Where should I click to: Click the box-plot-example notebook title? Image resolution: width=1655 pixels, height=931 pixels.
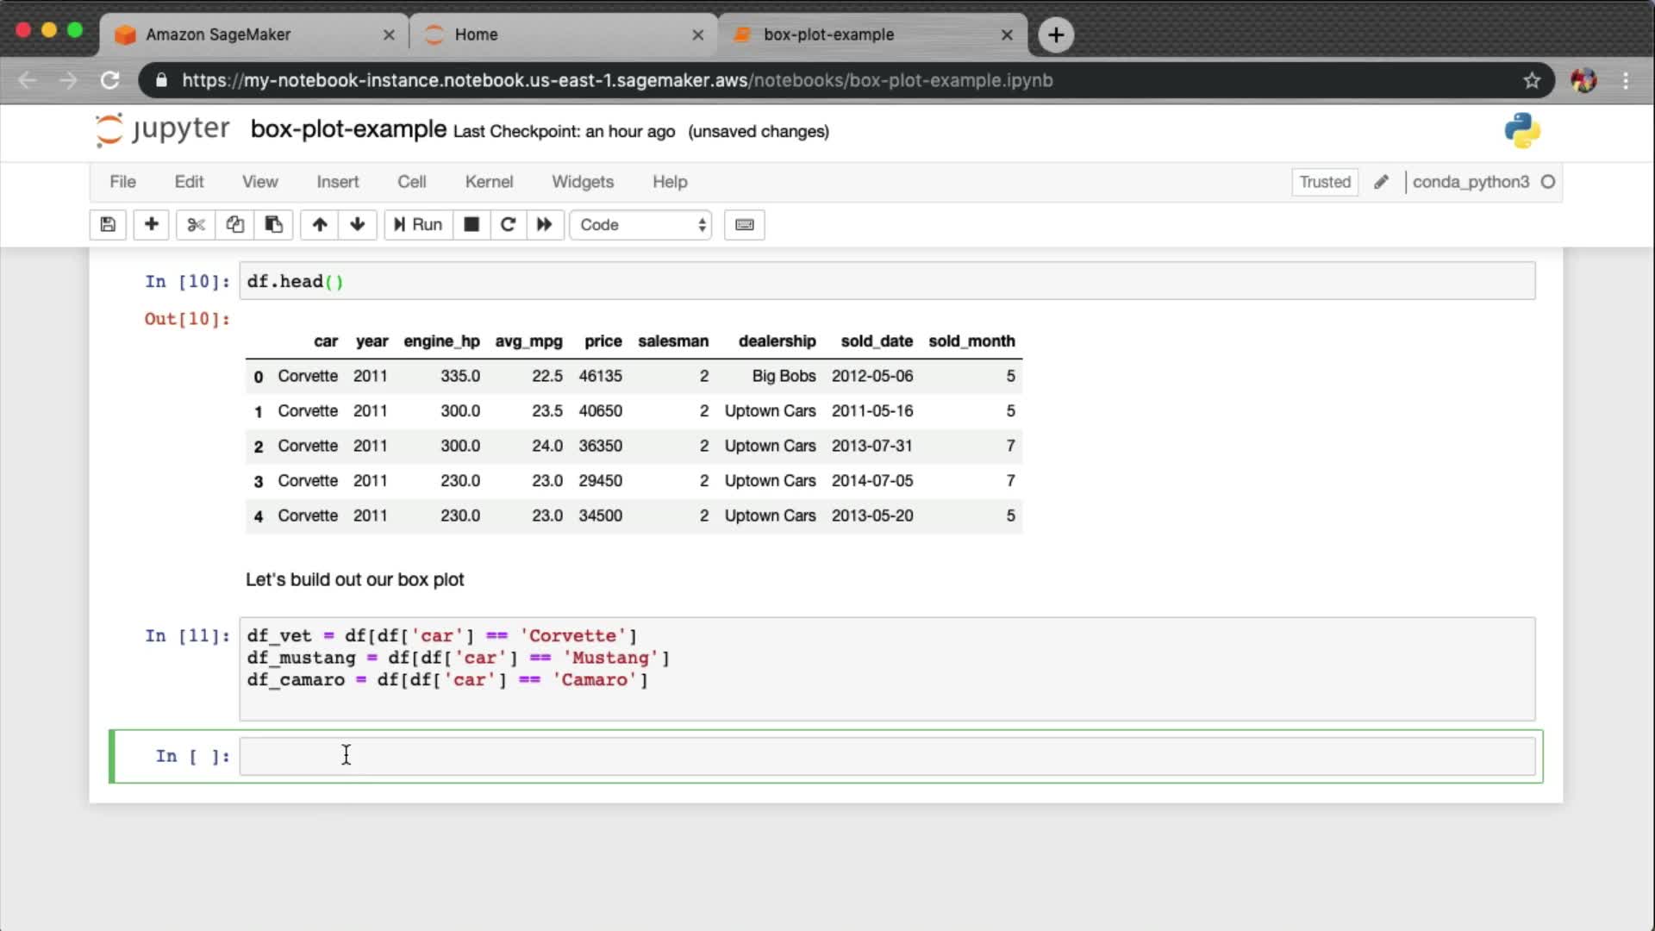(x=348, y=129)
